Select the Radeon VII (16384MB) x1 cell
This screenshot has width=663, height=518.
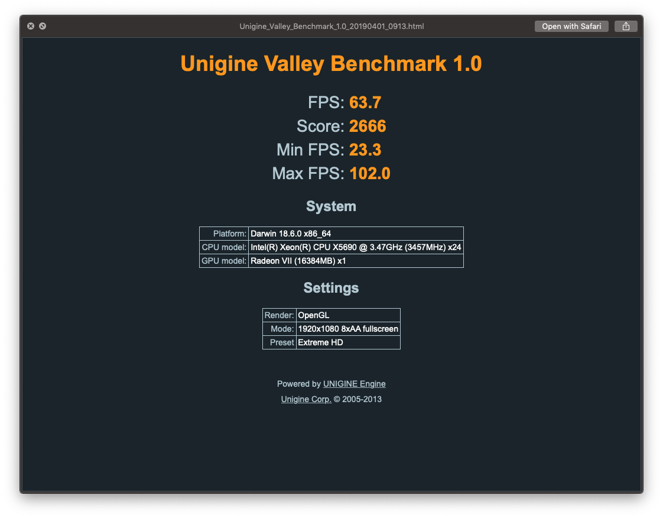356,261
